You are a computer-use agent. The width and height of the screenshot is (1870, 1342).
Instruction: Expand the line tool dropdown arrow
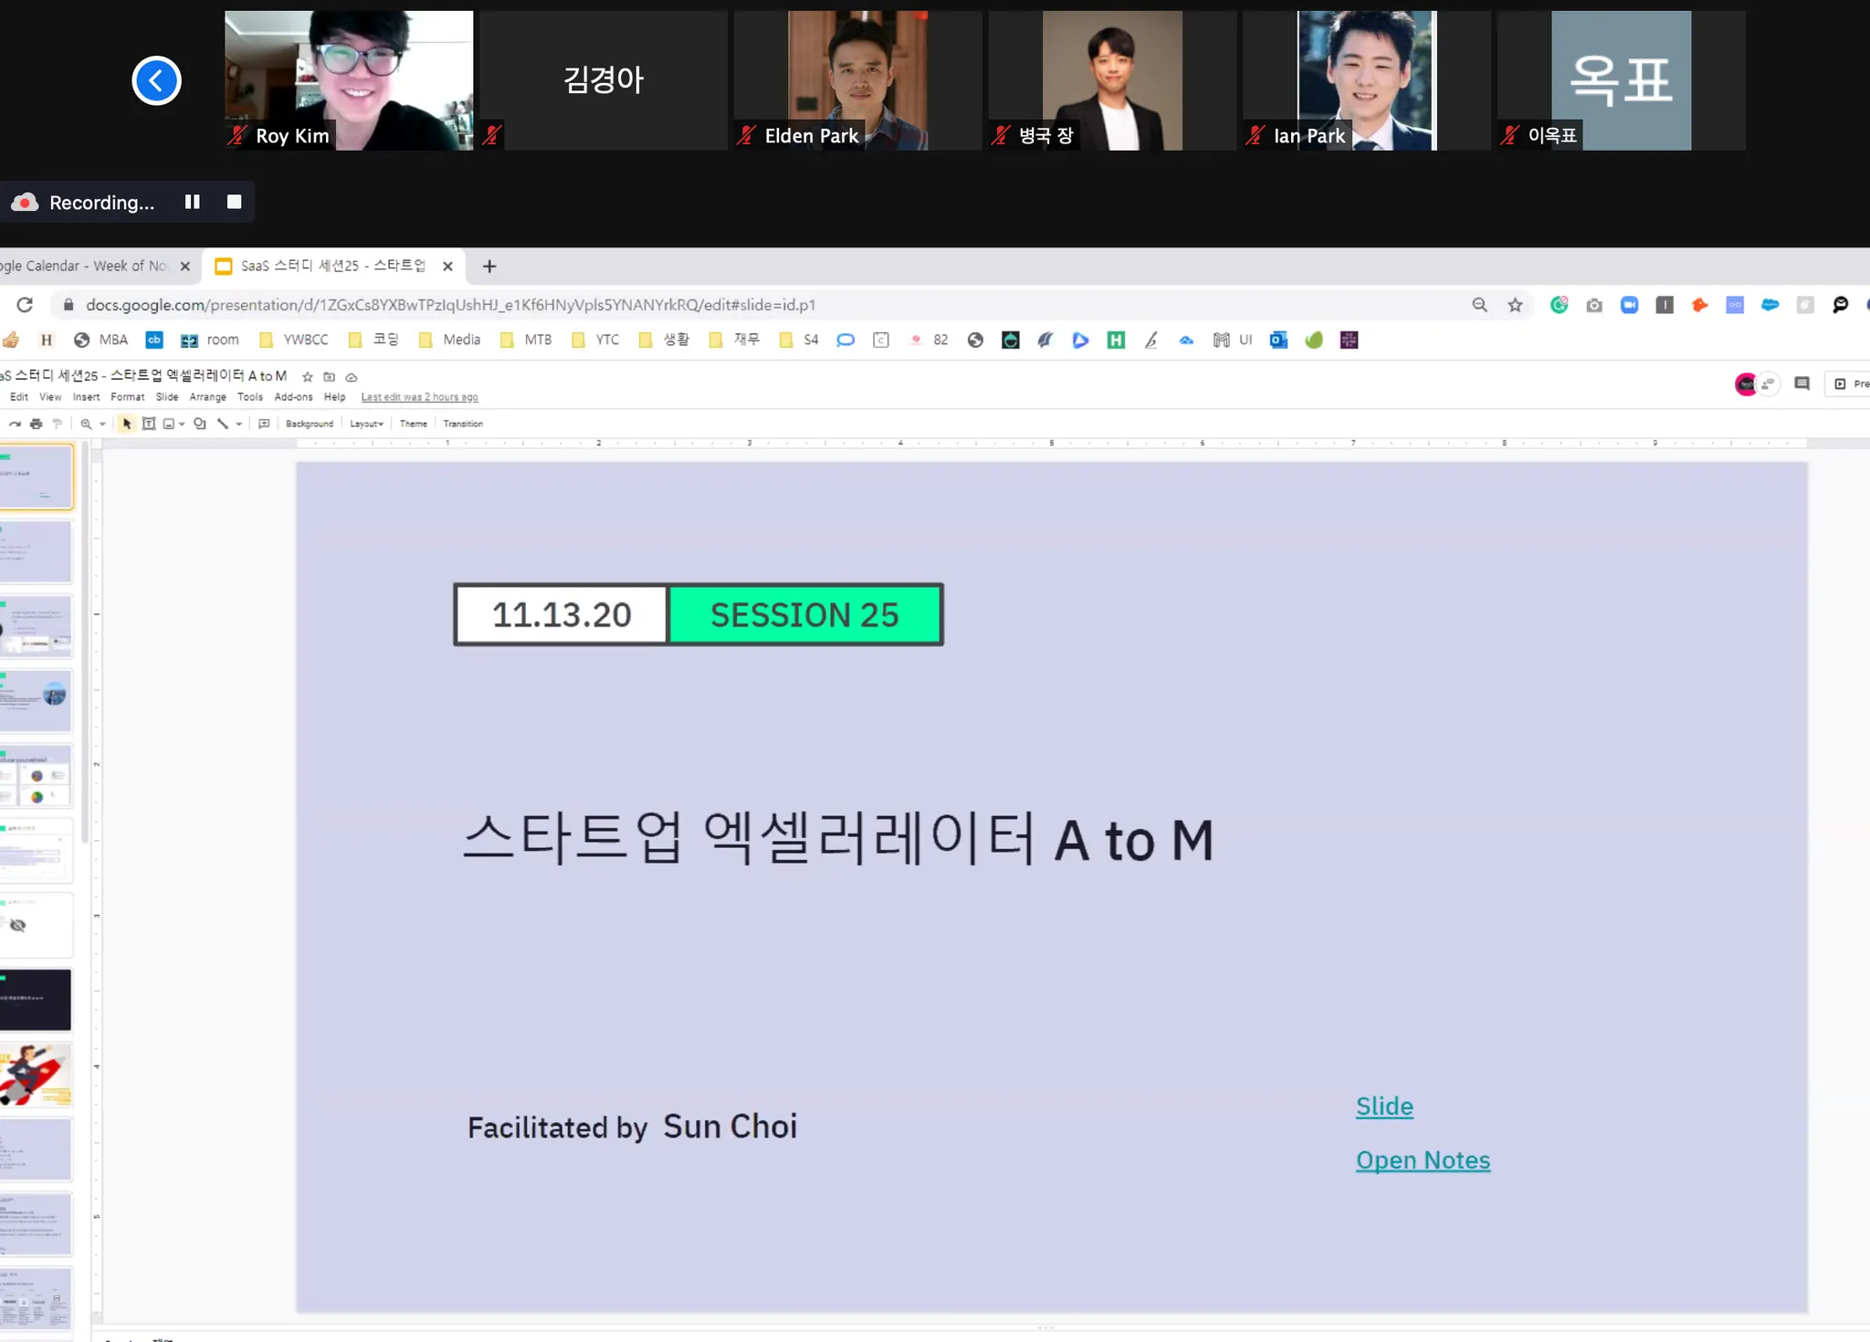click(239, 424)
